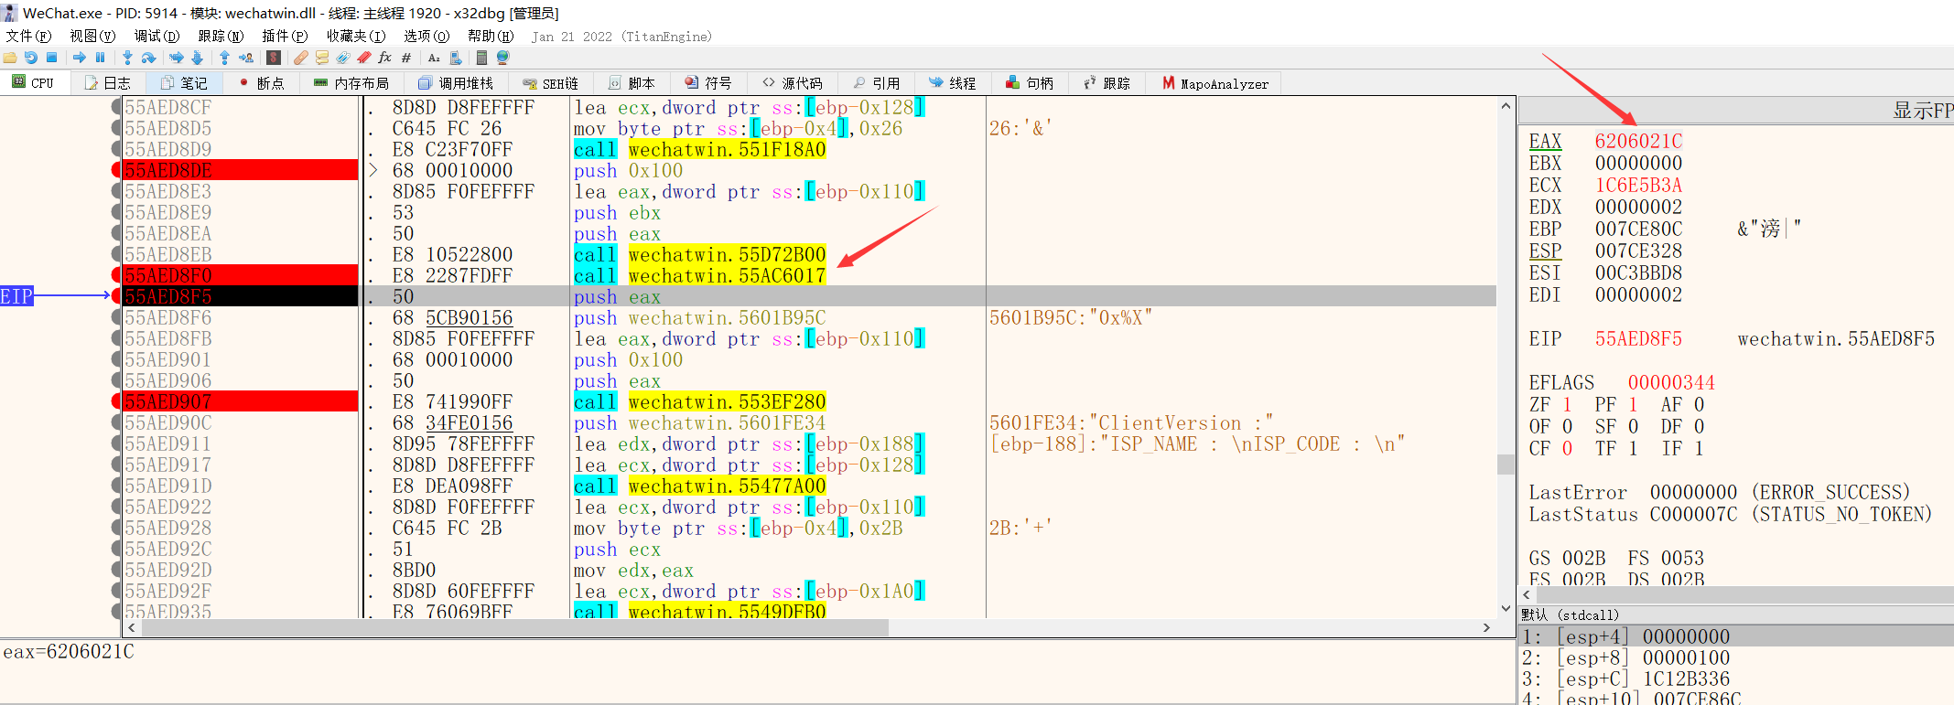Open the 选项 menu
The image size is (1954, 705).
coord(426,36)
